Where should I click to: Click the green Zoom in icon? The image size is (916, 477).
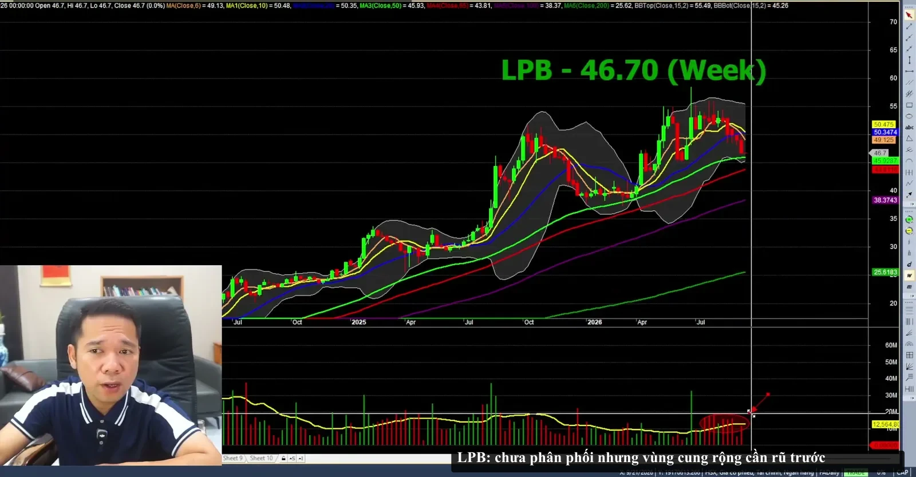point(909,220)
